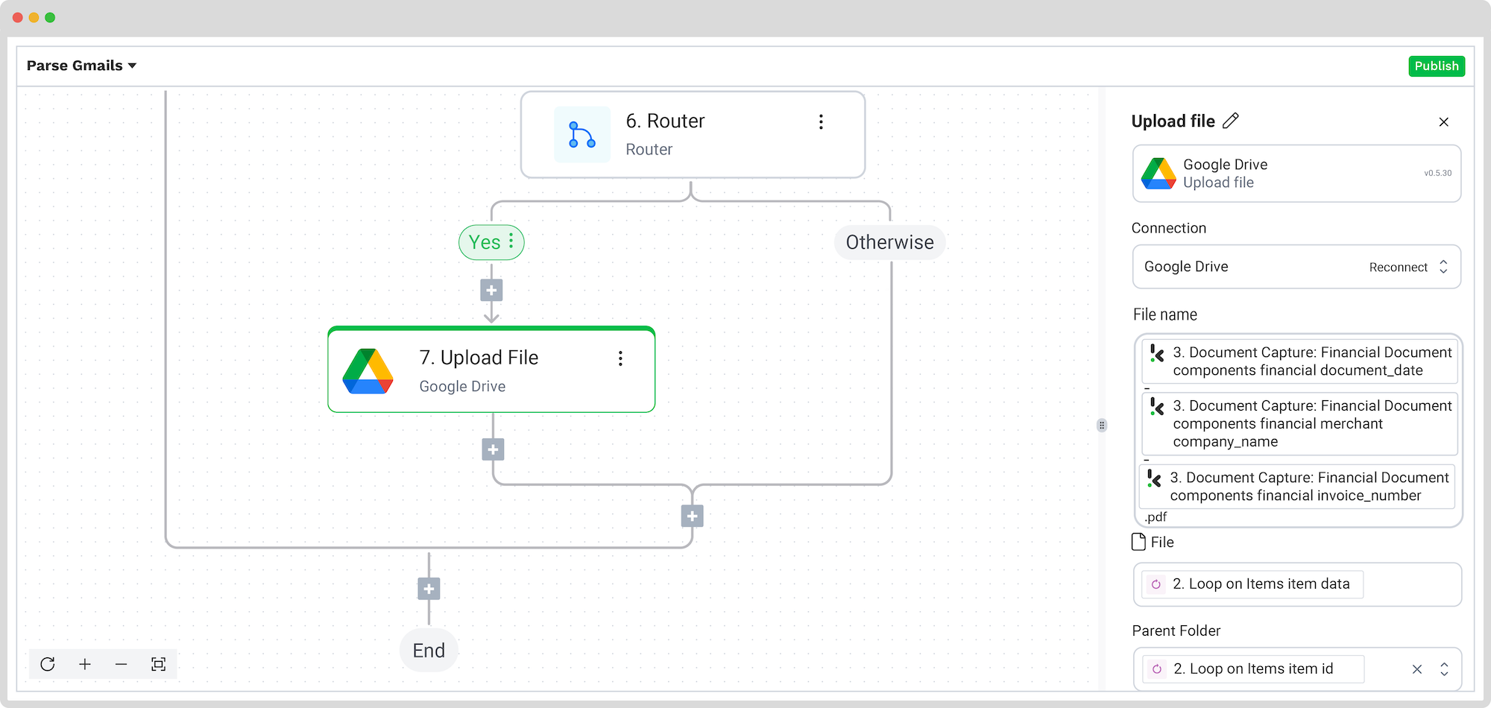Expand the Parent Folder selector arrows

pos(1444,669)
